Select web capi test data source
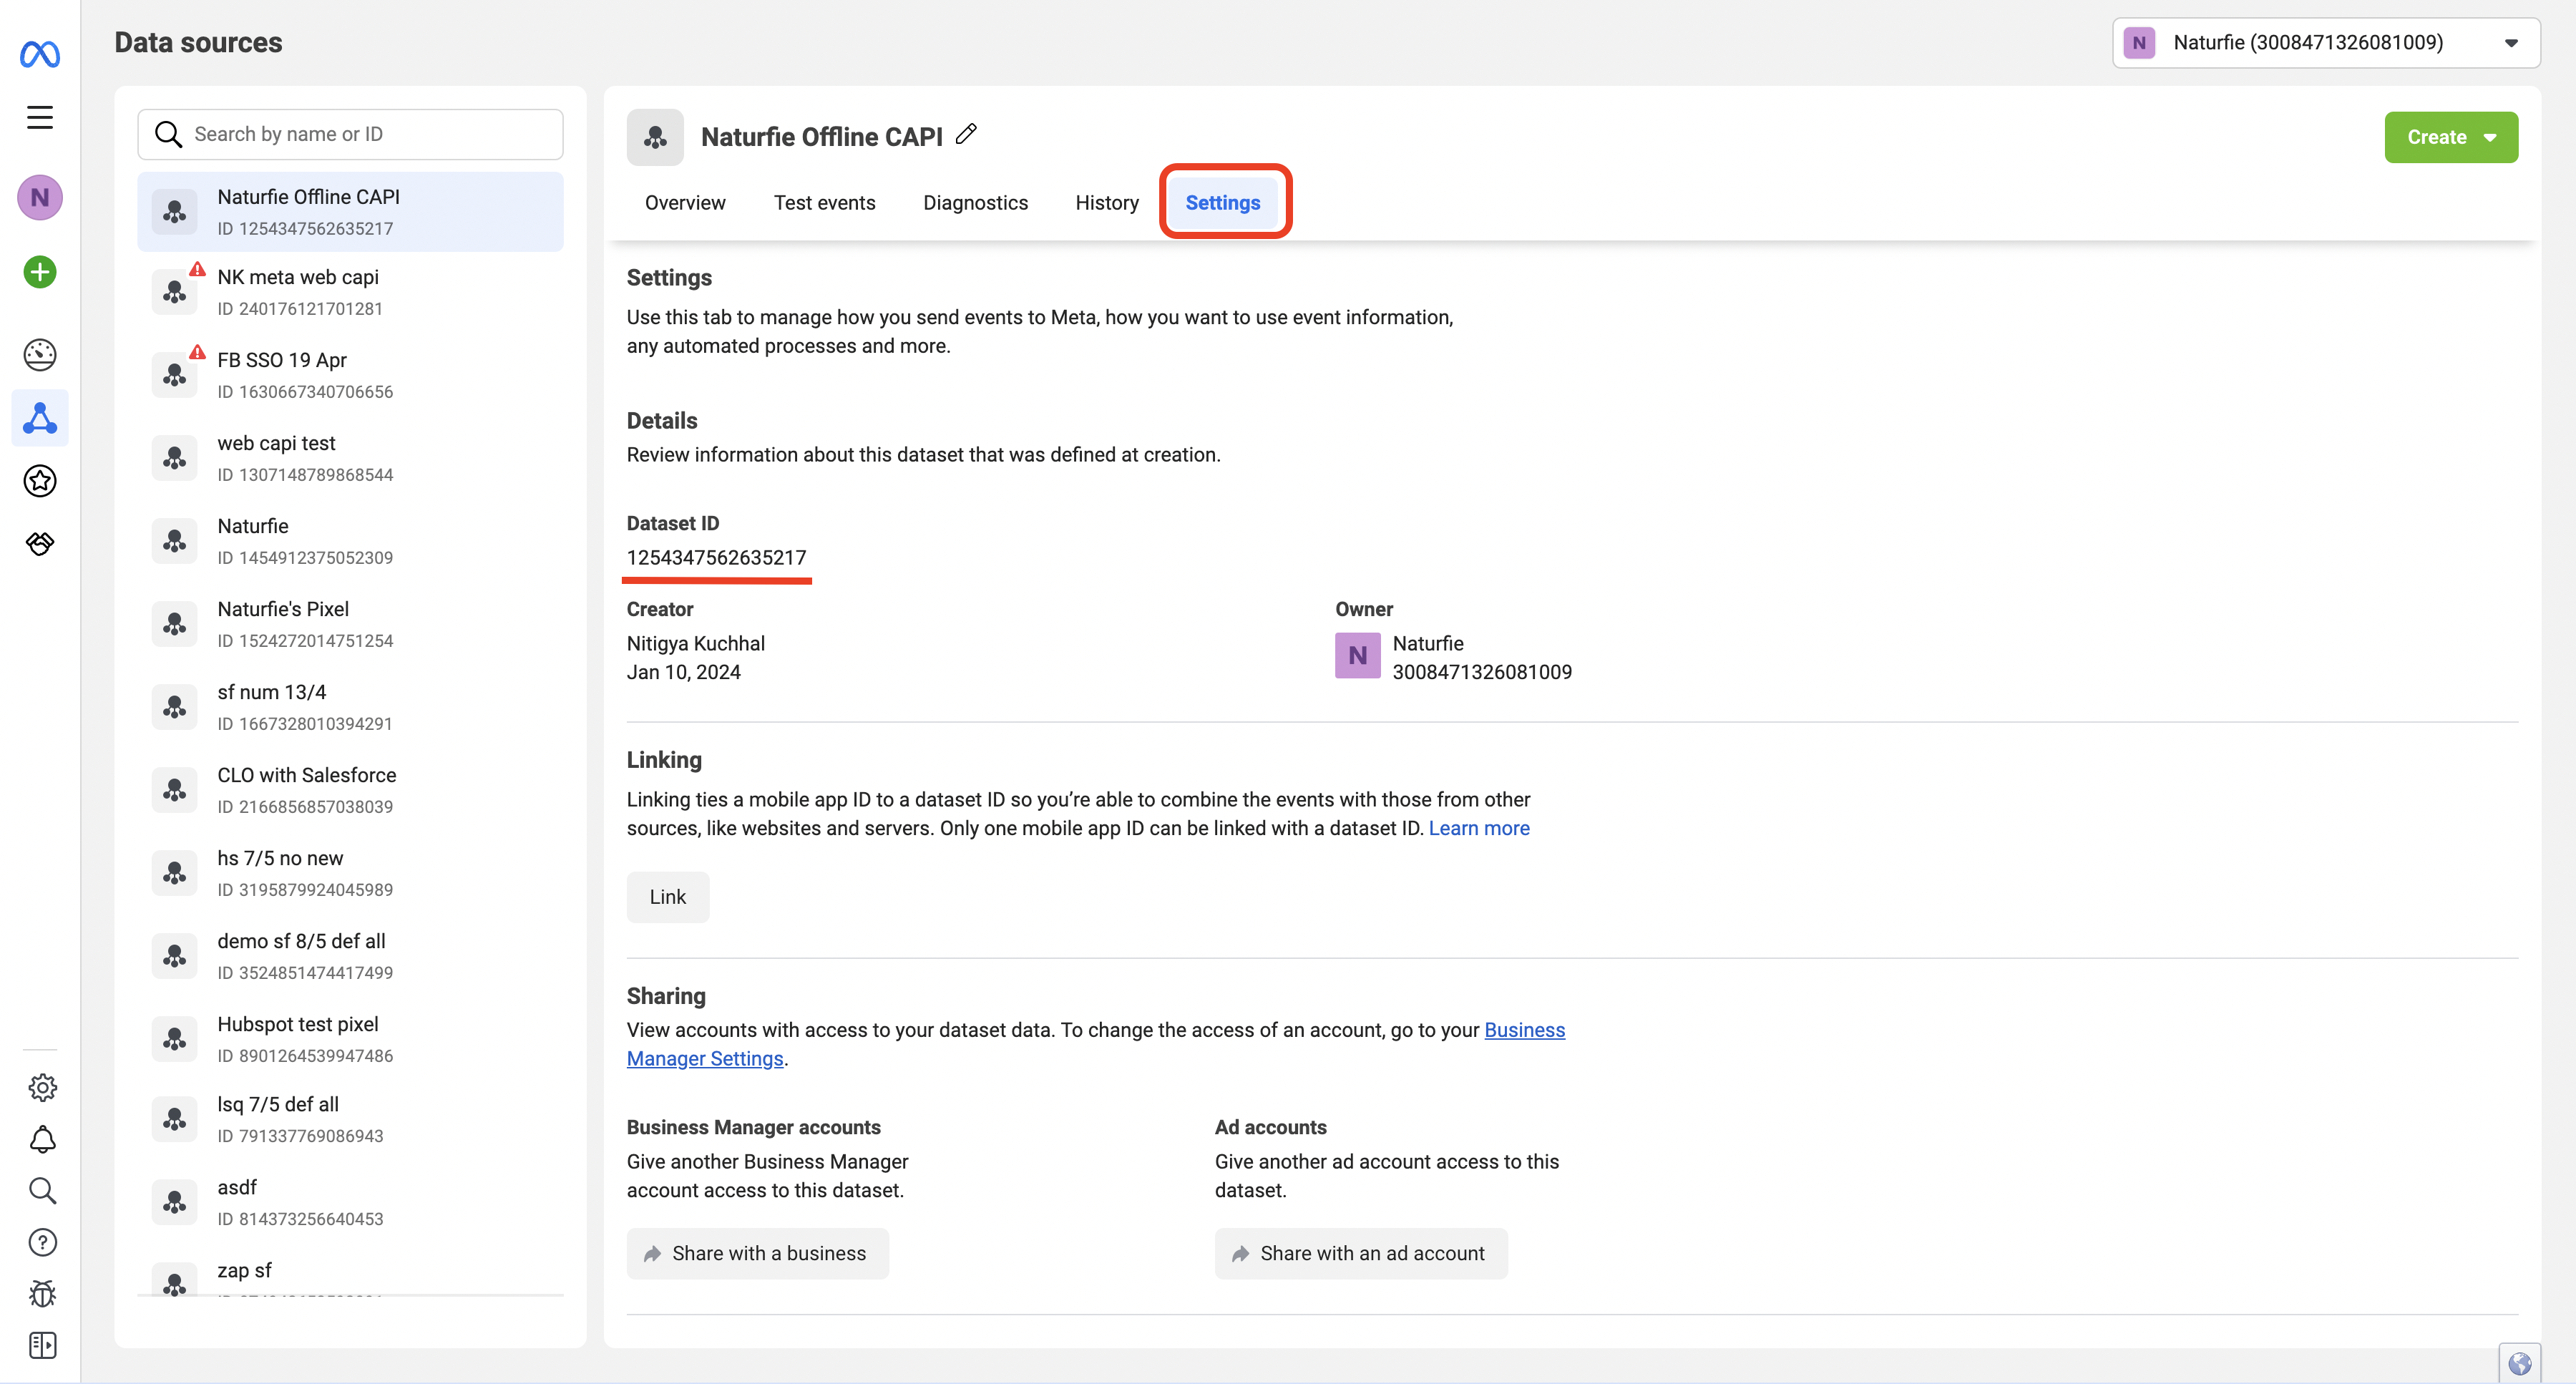 (350, 458)
